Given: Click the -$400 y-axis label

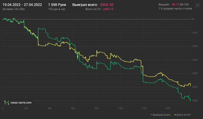Looking at the screenshot, I should click(195, 73).
